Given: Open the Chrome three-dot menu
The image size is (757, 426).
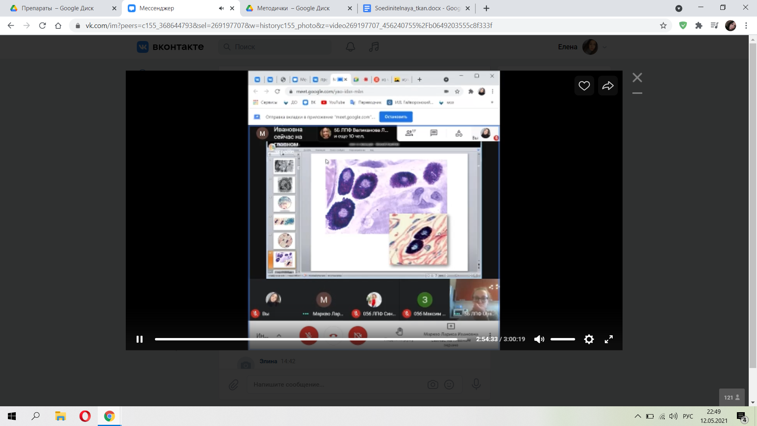Looking at the screenshot, I should pos(746,26).
